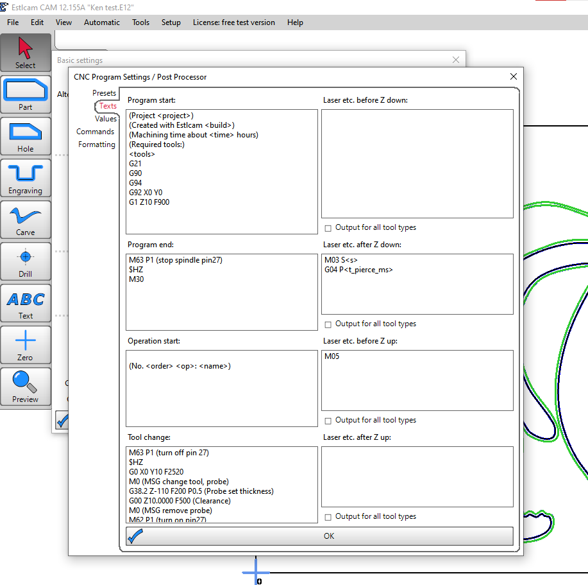The image size is (588, 585).
Task: Select the Carve tool
Action: [x=26, y=220]
